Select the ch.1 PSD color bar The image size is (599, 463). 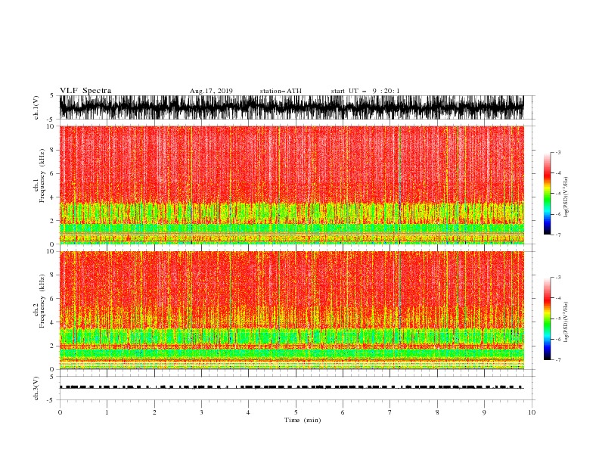pyautogui.click(x=548, y=193)
